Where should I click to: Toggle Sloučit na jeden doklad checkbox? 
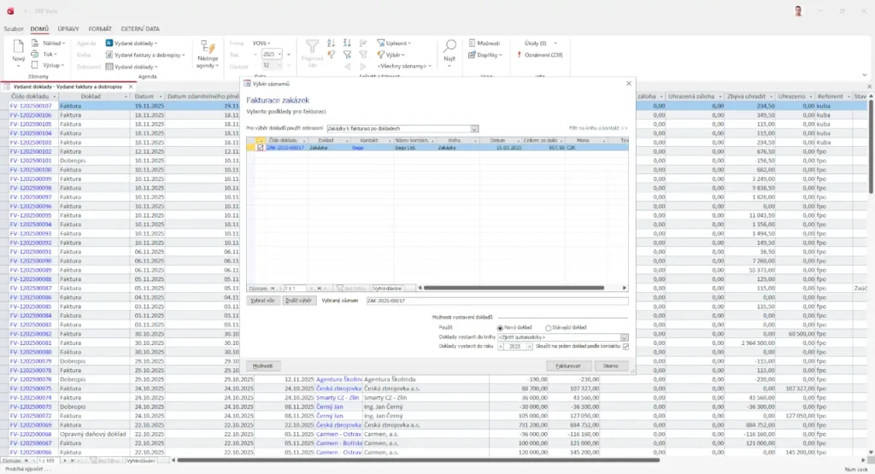[625, 347]
